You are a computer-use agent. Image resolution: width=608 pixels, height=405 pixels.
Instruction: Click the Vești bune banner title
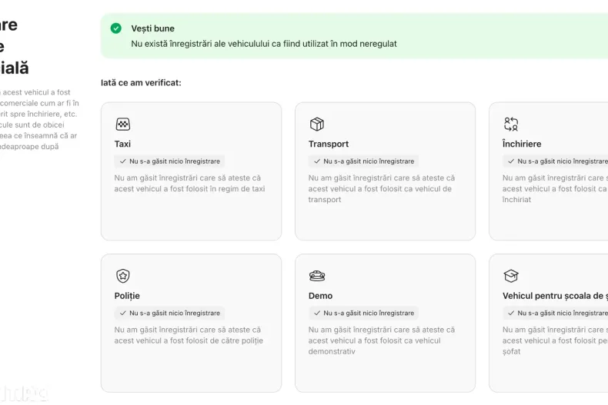coord(152,28)
